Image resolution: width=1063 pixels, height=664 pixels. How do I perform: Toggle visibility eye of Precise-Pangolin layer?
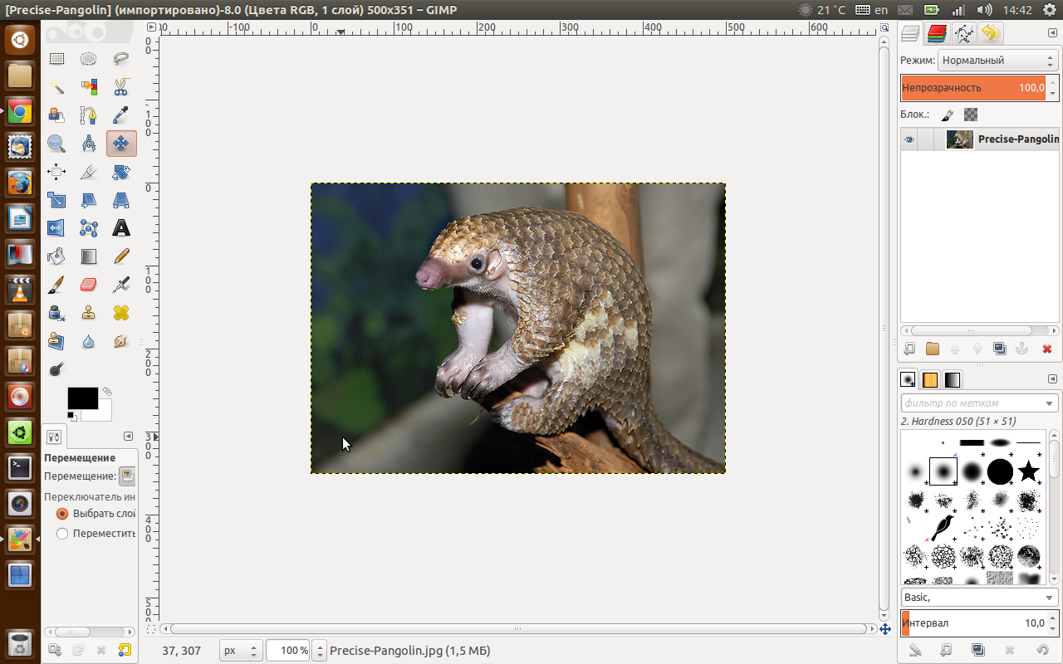(909, 139)
